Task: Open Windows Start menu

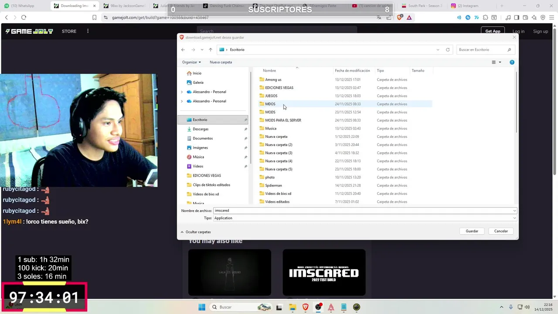Action: click(x=202, y=307)
